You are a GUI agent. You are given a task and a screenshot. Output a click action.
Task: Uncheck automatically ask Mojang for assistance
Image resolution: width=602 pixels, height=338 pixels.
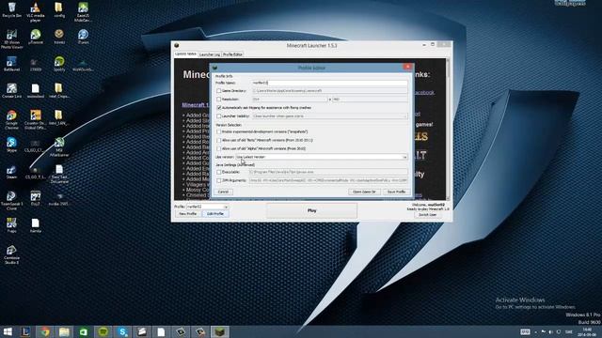tap(219, 108)
